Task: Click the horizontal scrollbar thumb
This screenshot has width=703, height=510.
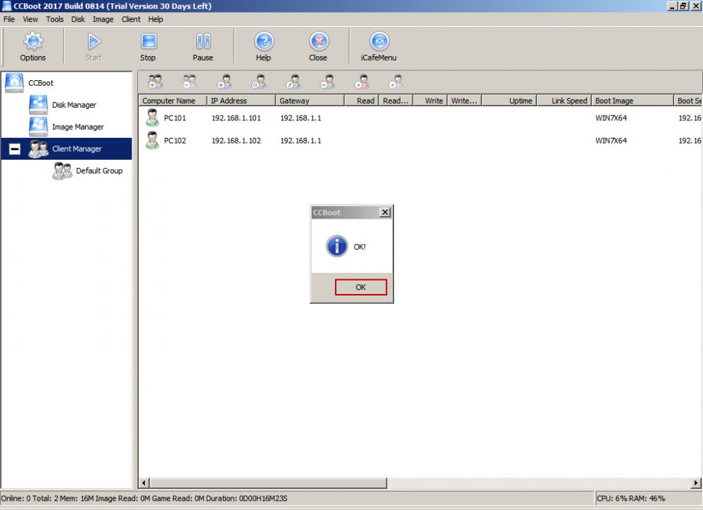Action: coord(268,483)
